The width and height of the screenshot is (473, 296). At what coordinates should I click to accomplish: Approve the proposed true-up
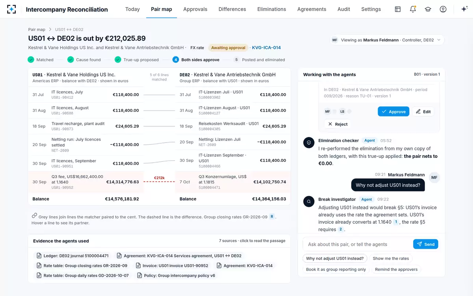coord(393,112)
